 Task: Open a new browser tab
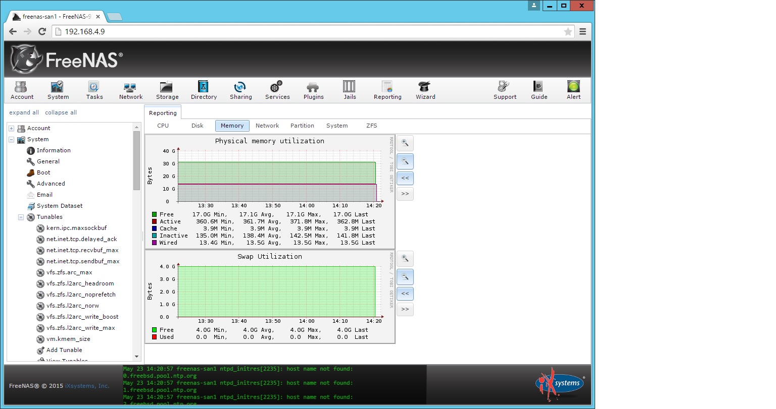[115, 17]
